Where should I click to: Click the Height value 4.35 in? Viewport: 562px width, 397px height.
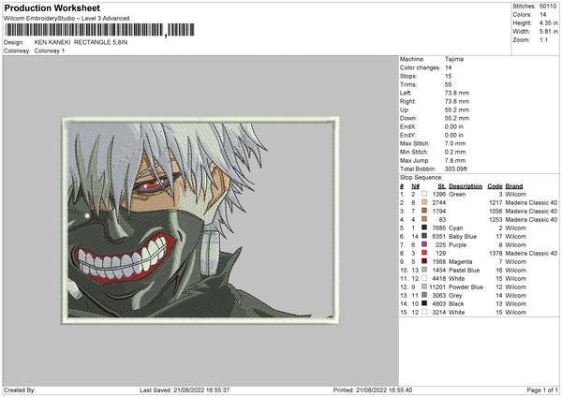coord(548,22)
